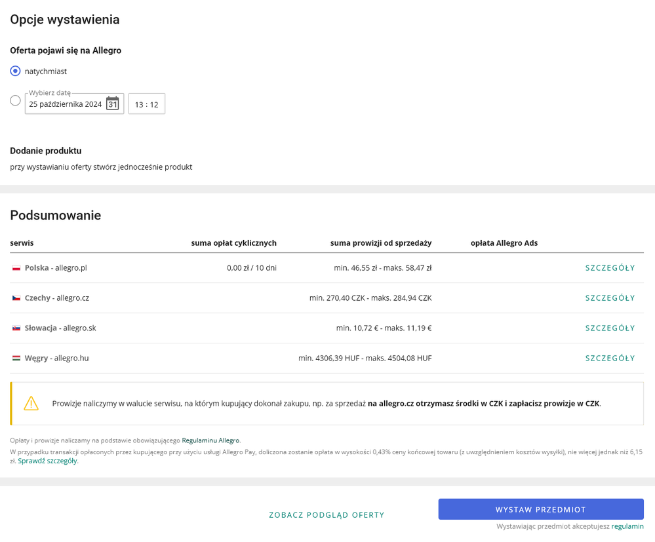
Task: Click the 'Polska - allegro.pl' row label
Action: (x=56, y=268)
